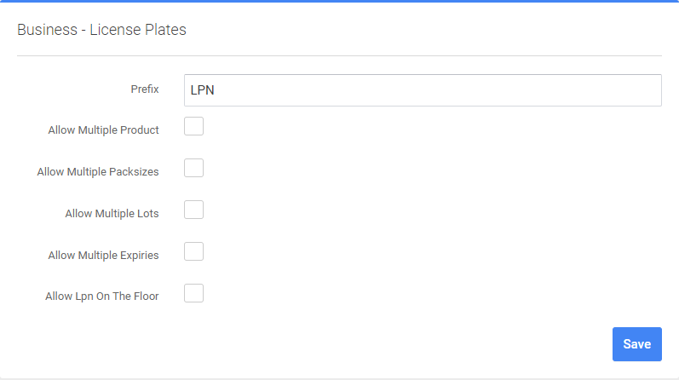The image size is (679, 380).
Task: Click the Allow Multiple Product label
Action: click(x=104, y=130)
